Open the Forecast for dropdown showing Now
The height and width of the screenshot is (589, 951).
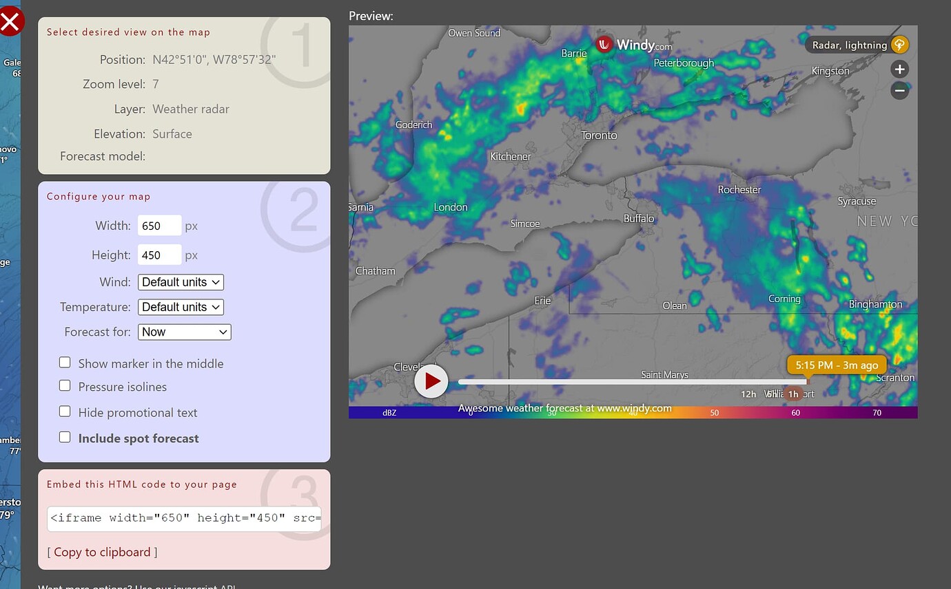coord(184,332)
